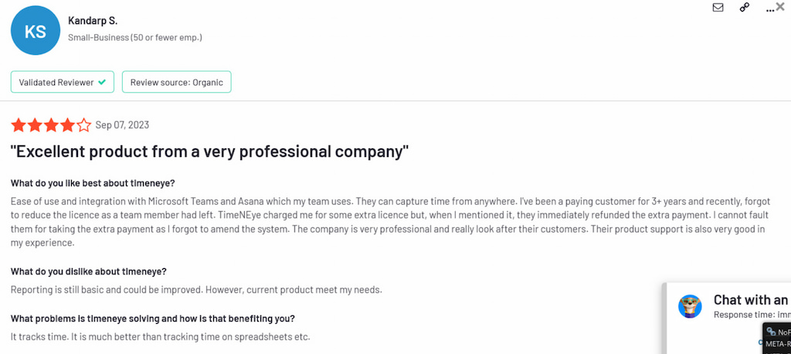This screenshot has width=791, height=354.
Task: Click the NoFollow chain icon in dark overlay
Action: coord(771,332)
